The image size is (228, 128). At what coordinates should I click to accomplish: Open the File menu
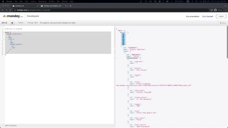(16, 1)
